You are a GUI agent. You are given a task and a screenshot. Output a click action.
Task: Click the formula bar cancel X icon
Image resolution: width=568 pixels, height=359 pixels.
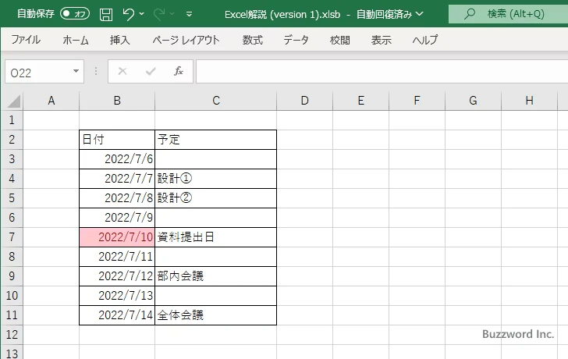tap(122, 71)
